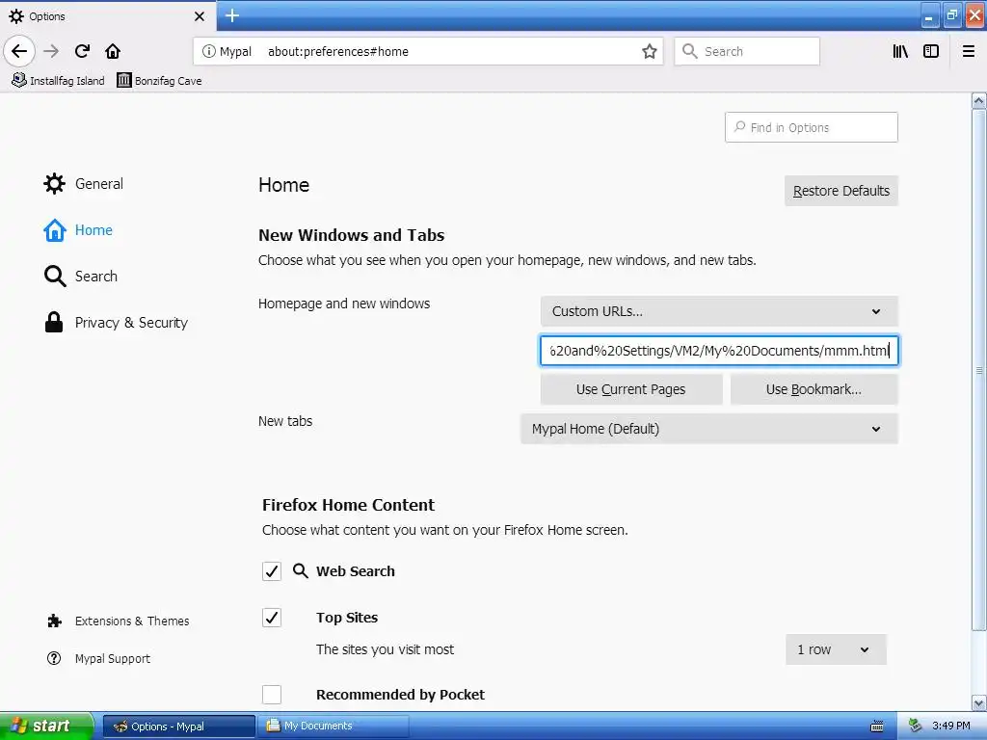987x740 pixels.
Task: Open Installfag Island bookmark
Action: click(x=58, y=81)
